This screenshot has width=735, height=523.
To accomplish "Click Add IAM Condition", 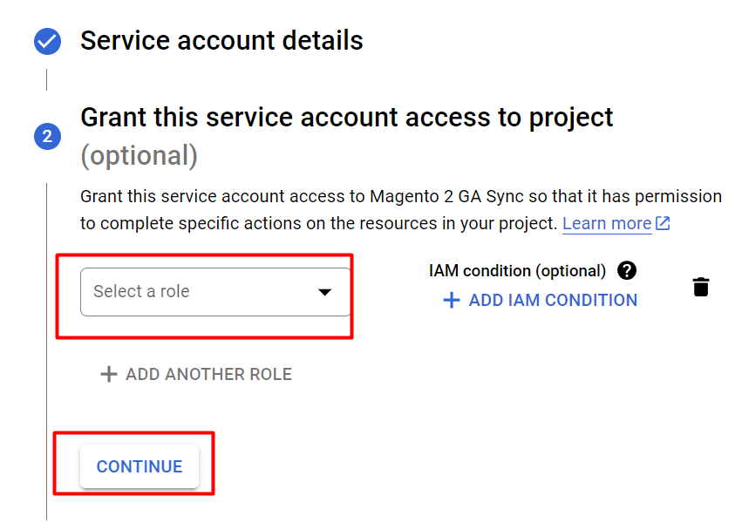I will (552, 301).
